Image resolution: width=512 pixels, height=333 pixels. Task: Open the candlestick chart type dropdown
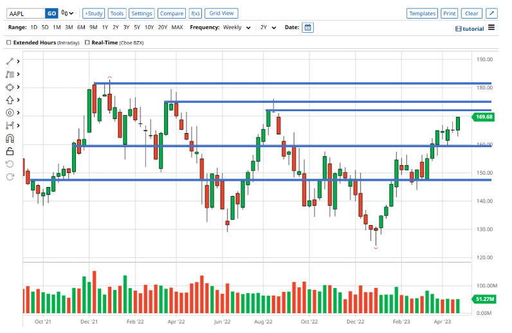click(x=68, y=14)
